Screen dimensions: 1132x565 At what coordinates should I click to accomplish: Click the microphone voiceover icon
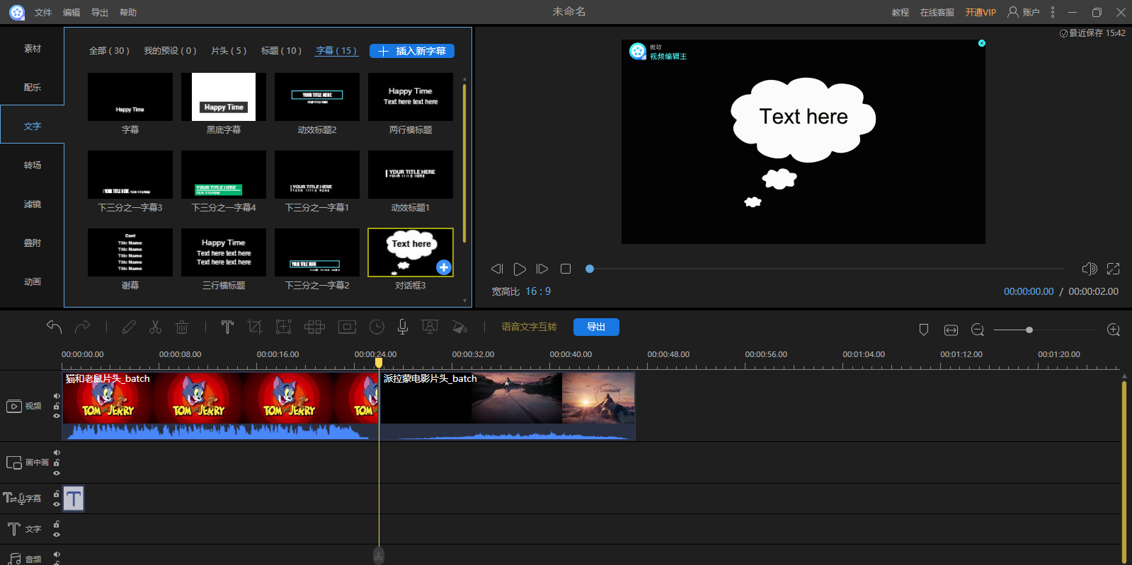pyautogui.click(x=402, y=327)
